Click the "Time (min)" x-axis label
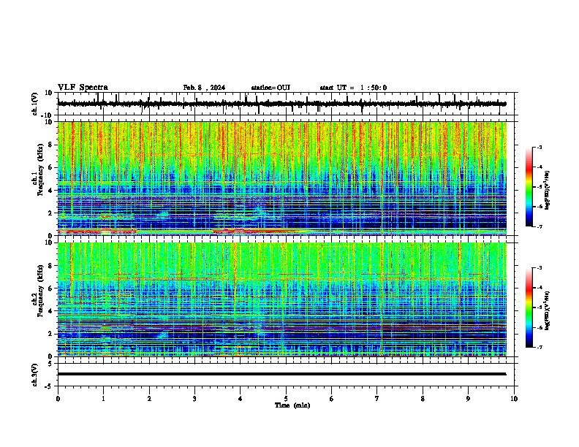Image resolution: width=579 pixels, height=447 pixels. (x=292, y=405)
